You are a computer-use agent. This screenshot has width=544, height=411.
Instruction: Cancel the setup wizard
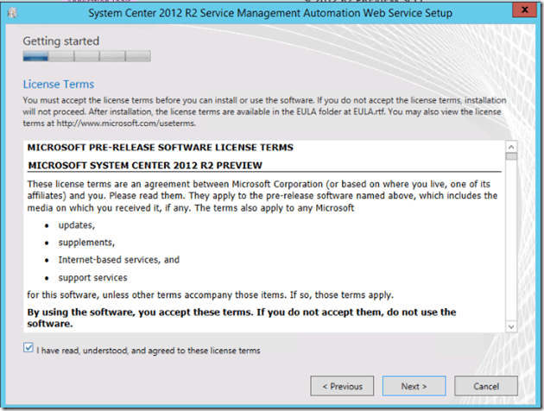(487, 386)
